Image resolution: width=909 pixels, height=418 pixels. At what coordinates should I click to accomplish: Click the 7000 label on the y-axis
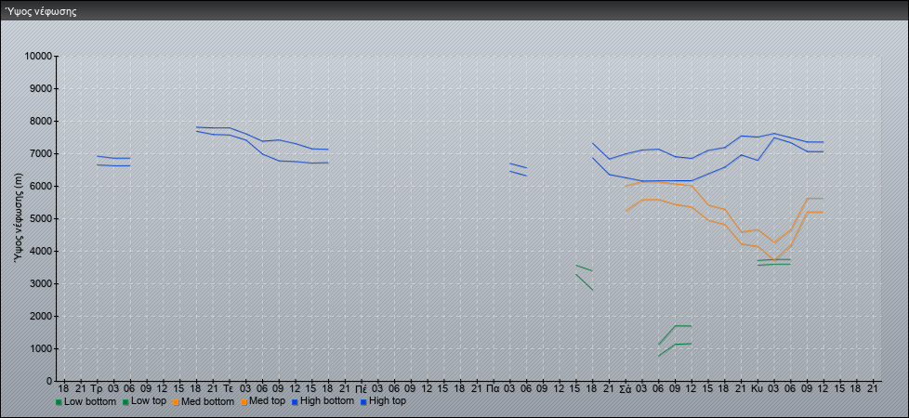[x=40, y=153]
